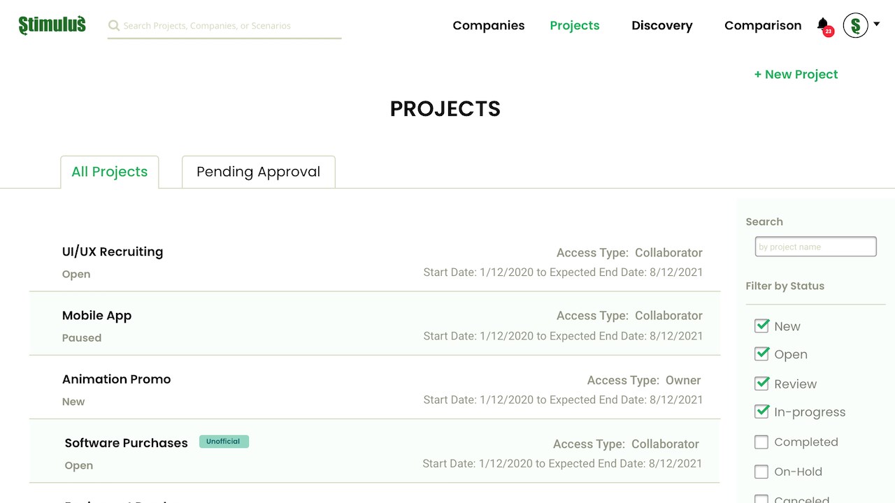This screenshot has height=503, width=895.
Task: Switch to the Pending Approval tab
Action: [x=258, y=172]
